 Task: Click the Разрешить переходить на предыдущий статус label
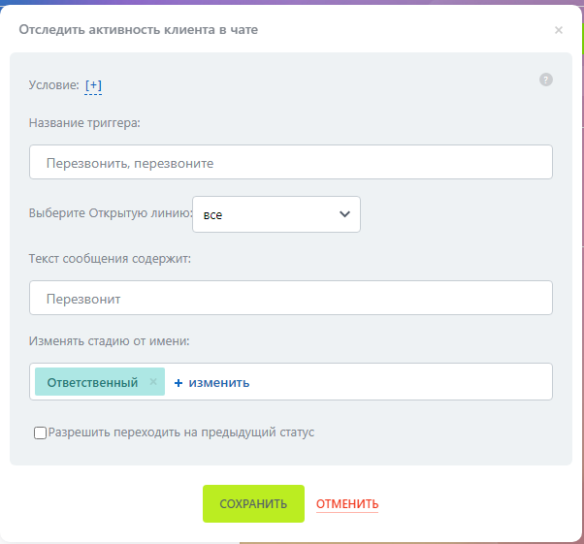click(180, 432)
